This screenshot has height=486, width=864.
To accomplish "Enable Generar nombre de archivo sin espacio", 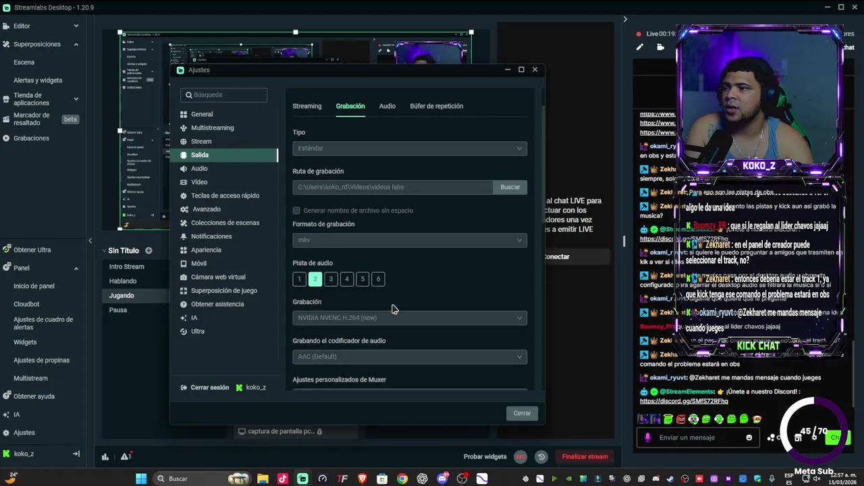I will pyautogui.click(x=296, y=211).
